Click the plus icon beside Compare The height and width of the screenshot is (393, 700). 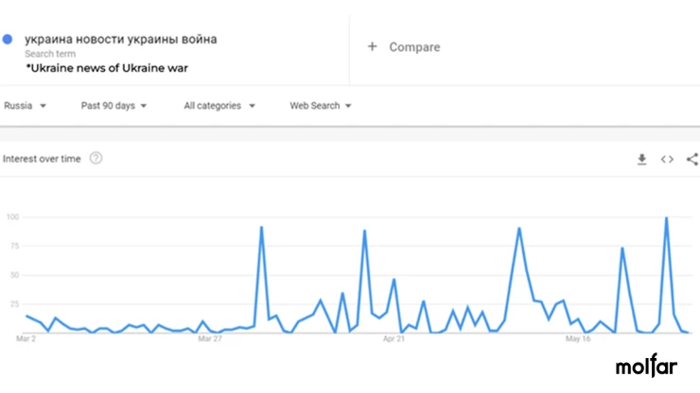[373, 46]
